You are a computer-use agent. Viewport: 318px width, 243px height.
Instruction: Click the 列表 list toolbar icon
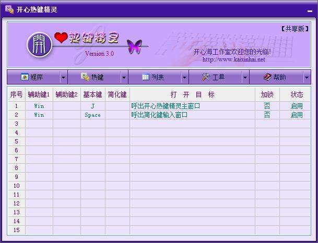[146, 77]
